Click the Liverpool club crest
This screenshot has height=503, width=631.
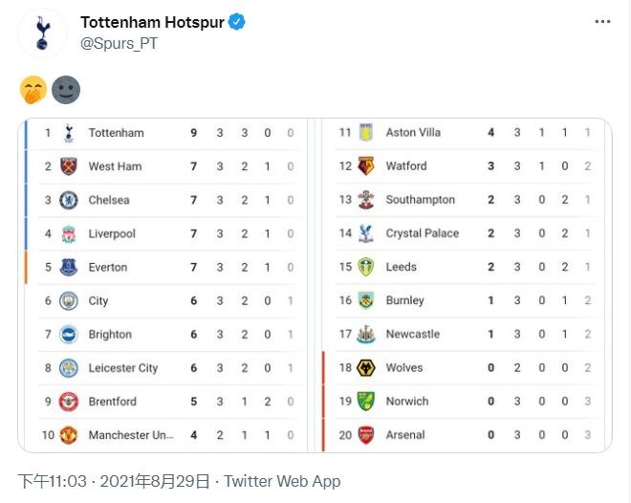[69, 233]
